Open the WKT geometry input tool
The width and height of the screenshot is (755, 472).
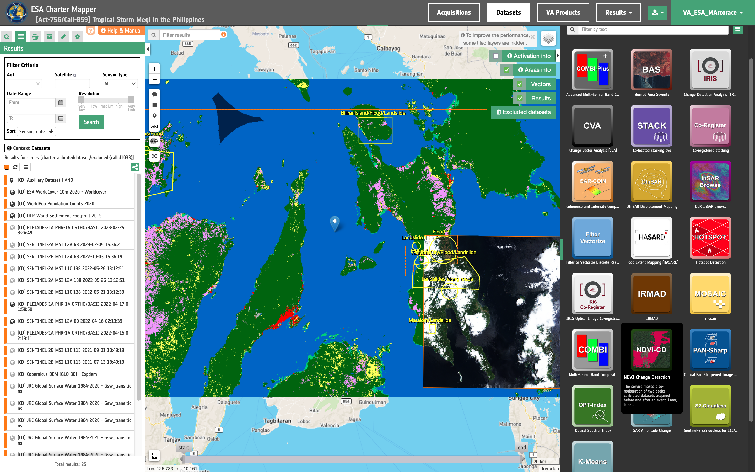coord(154,126)
